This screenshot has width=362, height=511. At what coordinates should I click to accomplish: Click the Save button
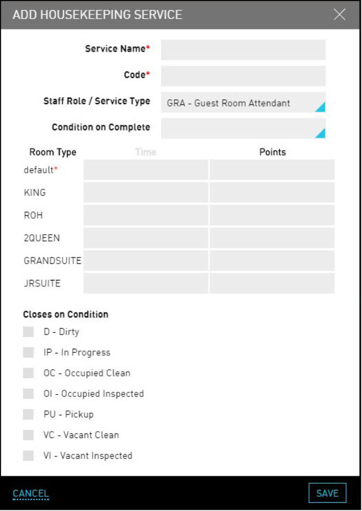(x=327, y=493)
